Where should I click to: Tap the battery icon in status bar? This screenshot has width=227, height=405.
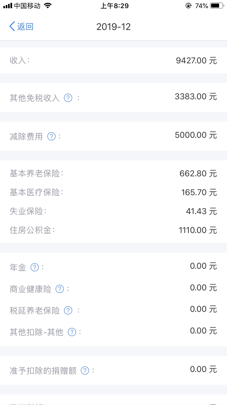217,6
